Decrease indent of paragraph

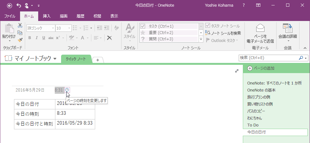99,28
